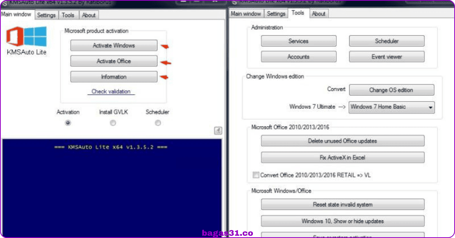455x238 pixels.
Task: Switch to Tools tab in left window
Action: click(68, 15)
